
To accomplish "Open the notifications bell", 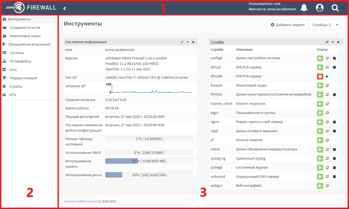I will coord(304,8).
